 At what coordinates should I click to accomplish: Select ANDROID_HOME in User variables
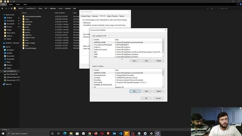pyautogui.click(x=127, y=42)
